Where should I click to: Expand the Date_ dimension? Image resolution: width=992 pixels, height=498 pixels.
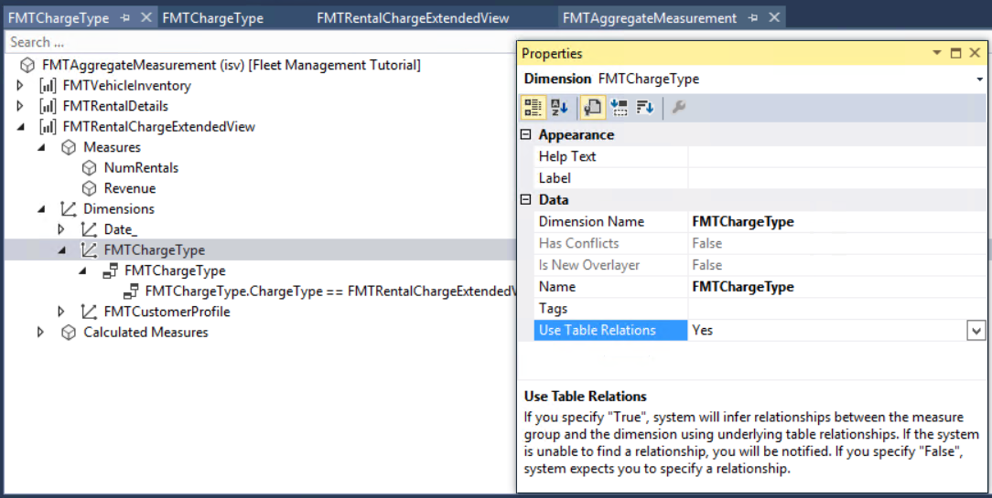coord(61,229)
